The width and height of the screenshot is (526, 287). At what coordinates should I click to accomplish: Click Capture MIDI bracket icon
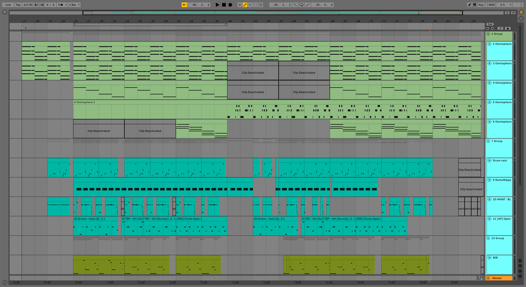(255, 5)
